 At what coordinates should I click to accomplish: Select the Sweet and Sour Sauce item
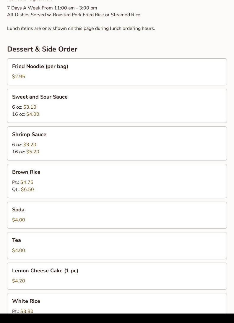[x=40, y=97]
